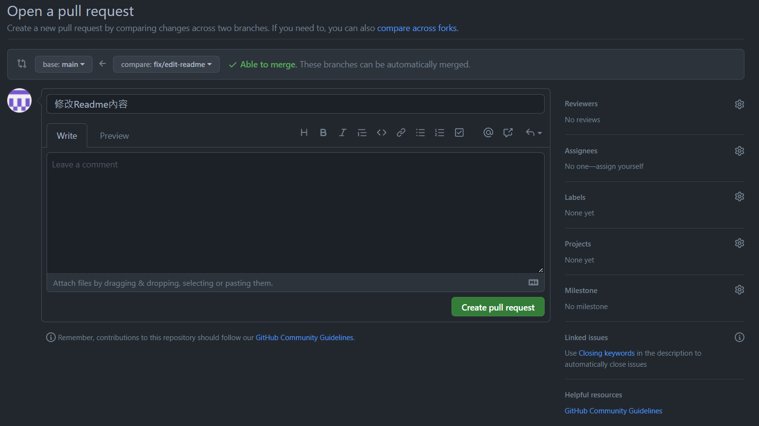Insert a heading with the H icon

pos(304,132)
